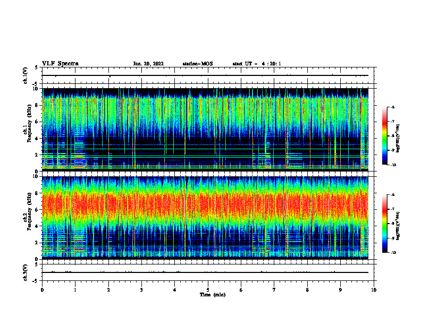Click the "3" tick on the time axis
Screen dimensions: 421x325
click(141, 290)
